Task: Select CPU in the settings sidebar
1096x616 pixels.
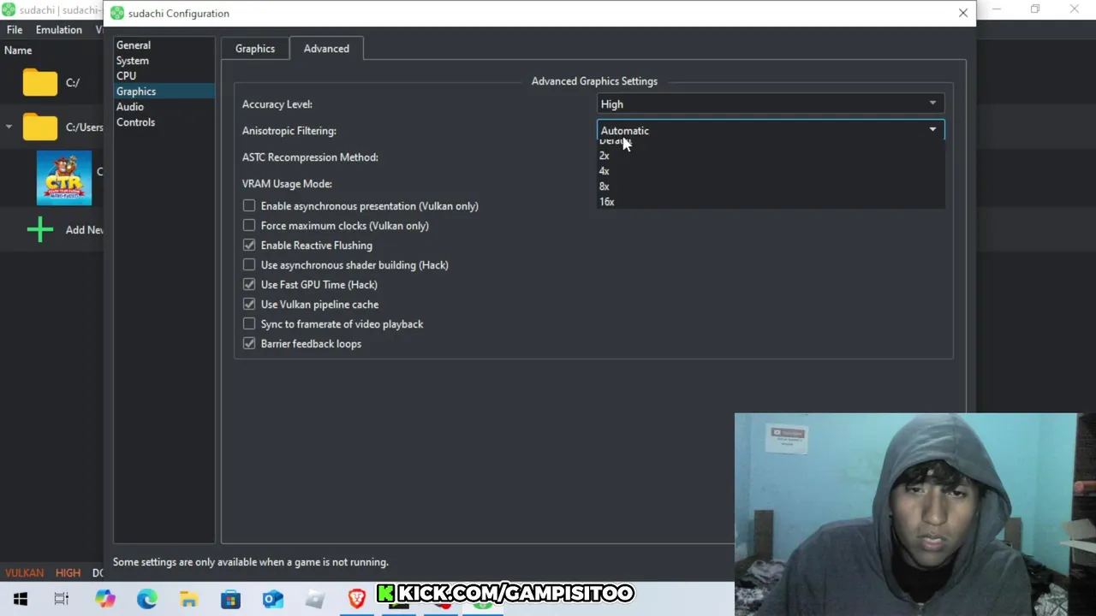Action: tap(164, 76)
